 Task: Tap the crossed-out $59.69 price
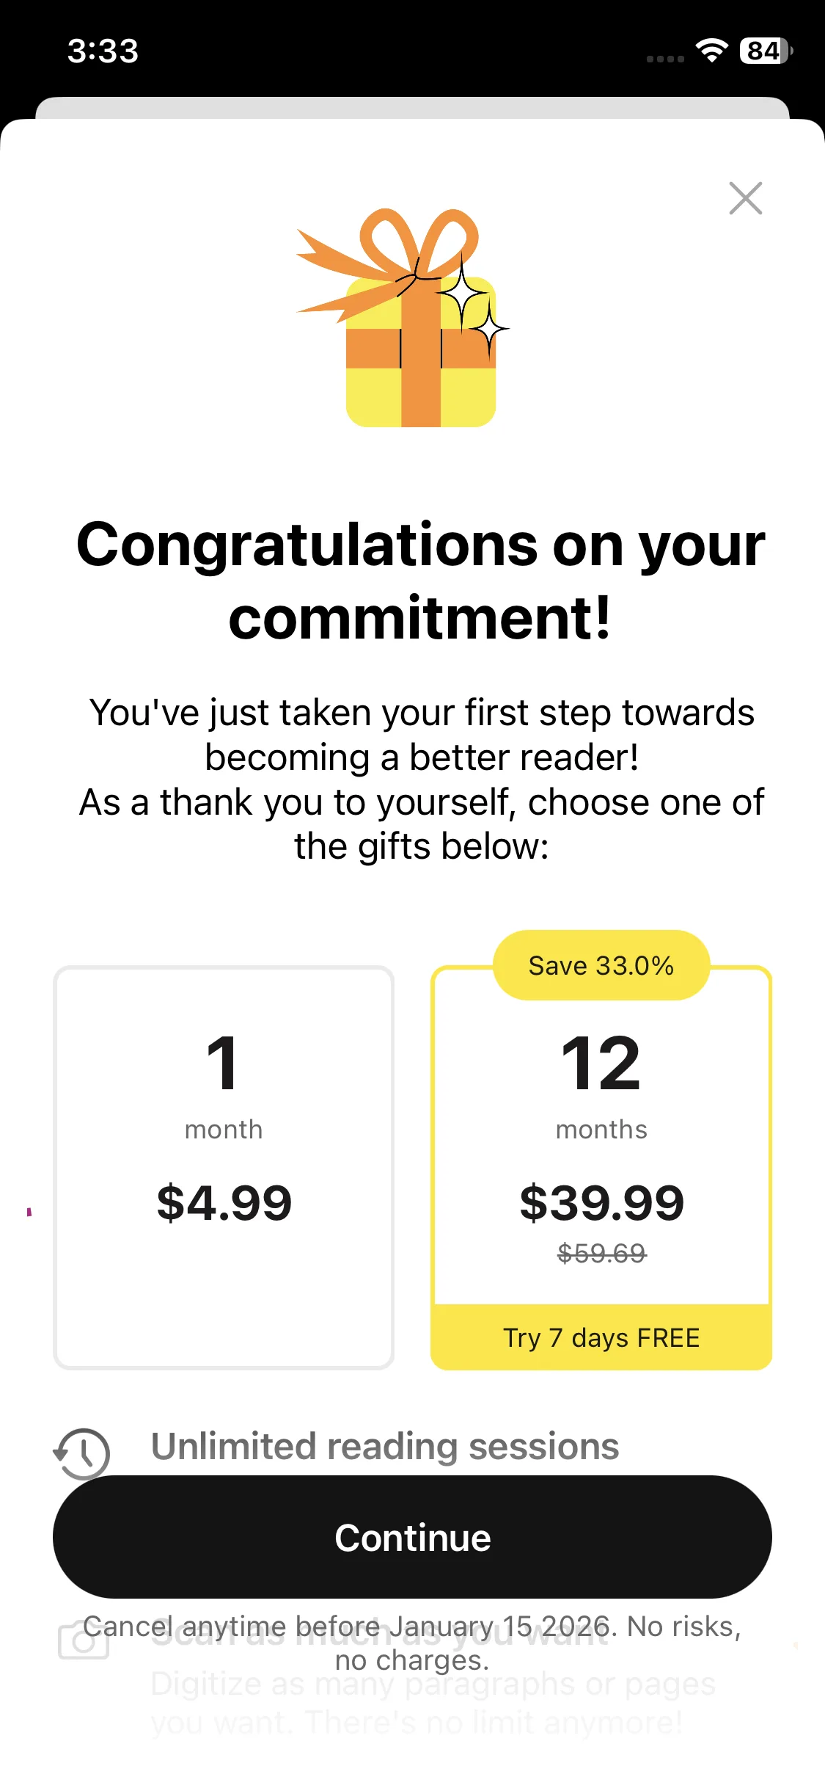click(601, 1253)
